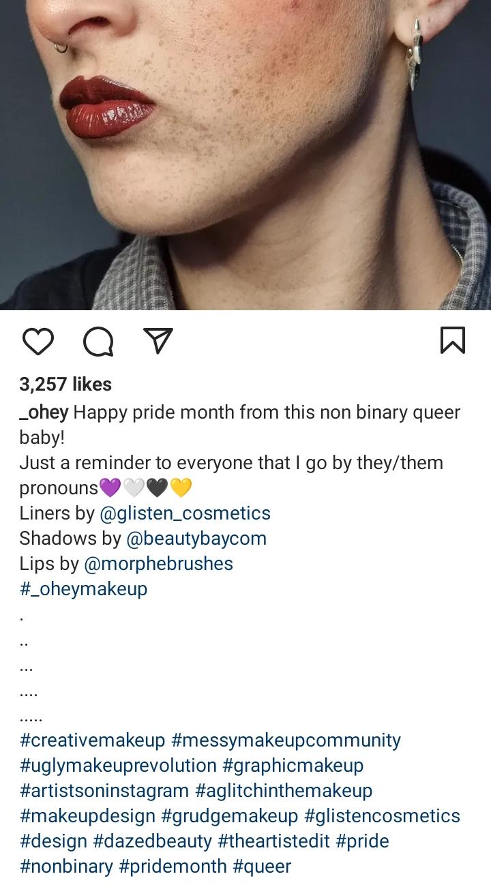Image resolution: width=491 pixels, height=887 pixels.
Task: Tap the #aglitchinthemakeup hashtag
Action: click(283, 791)
